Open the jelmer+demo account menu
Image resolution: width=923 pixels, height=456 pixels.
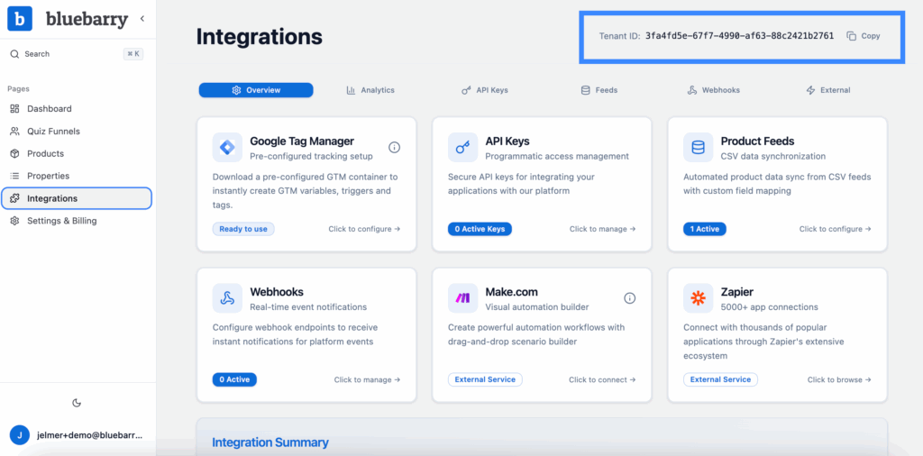pyautogui.click(x=78, y=435)
